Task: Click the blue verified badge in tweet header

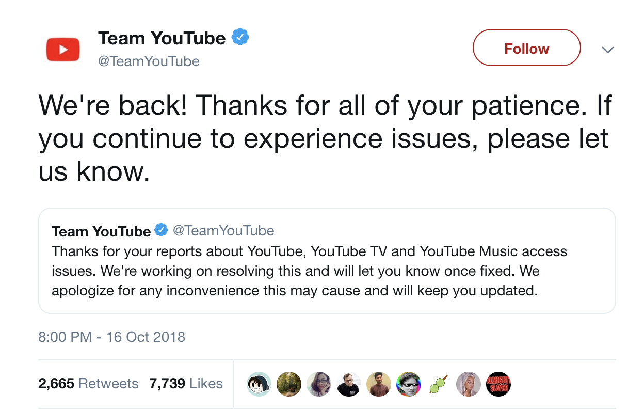Action: coord(240,37)
